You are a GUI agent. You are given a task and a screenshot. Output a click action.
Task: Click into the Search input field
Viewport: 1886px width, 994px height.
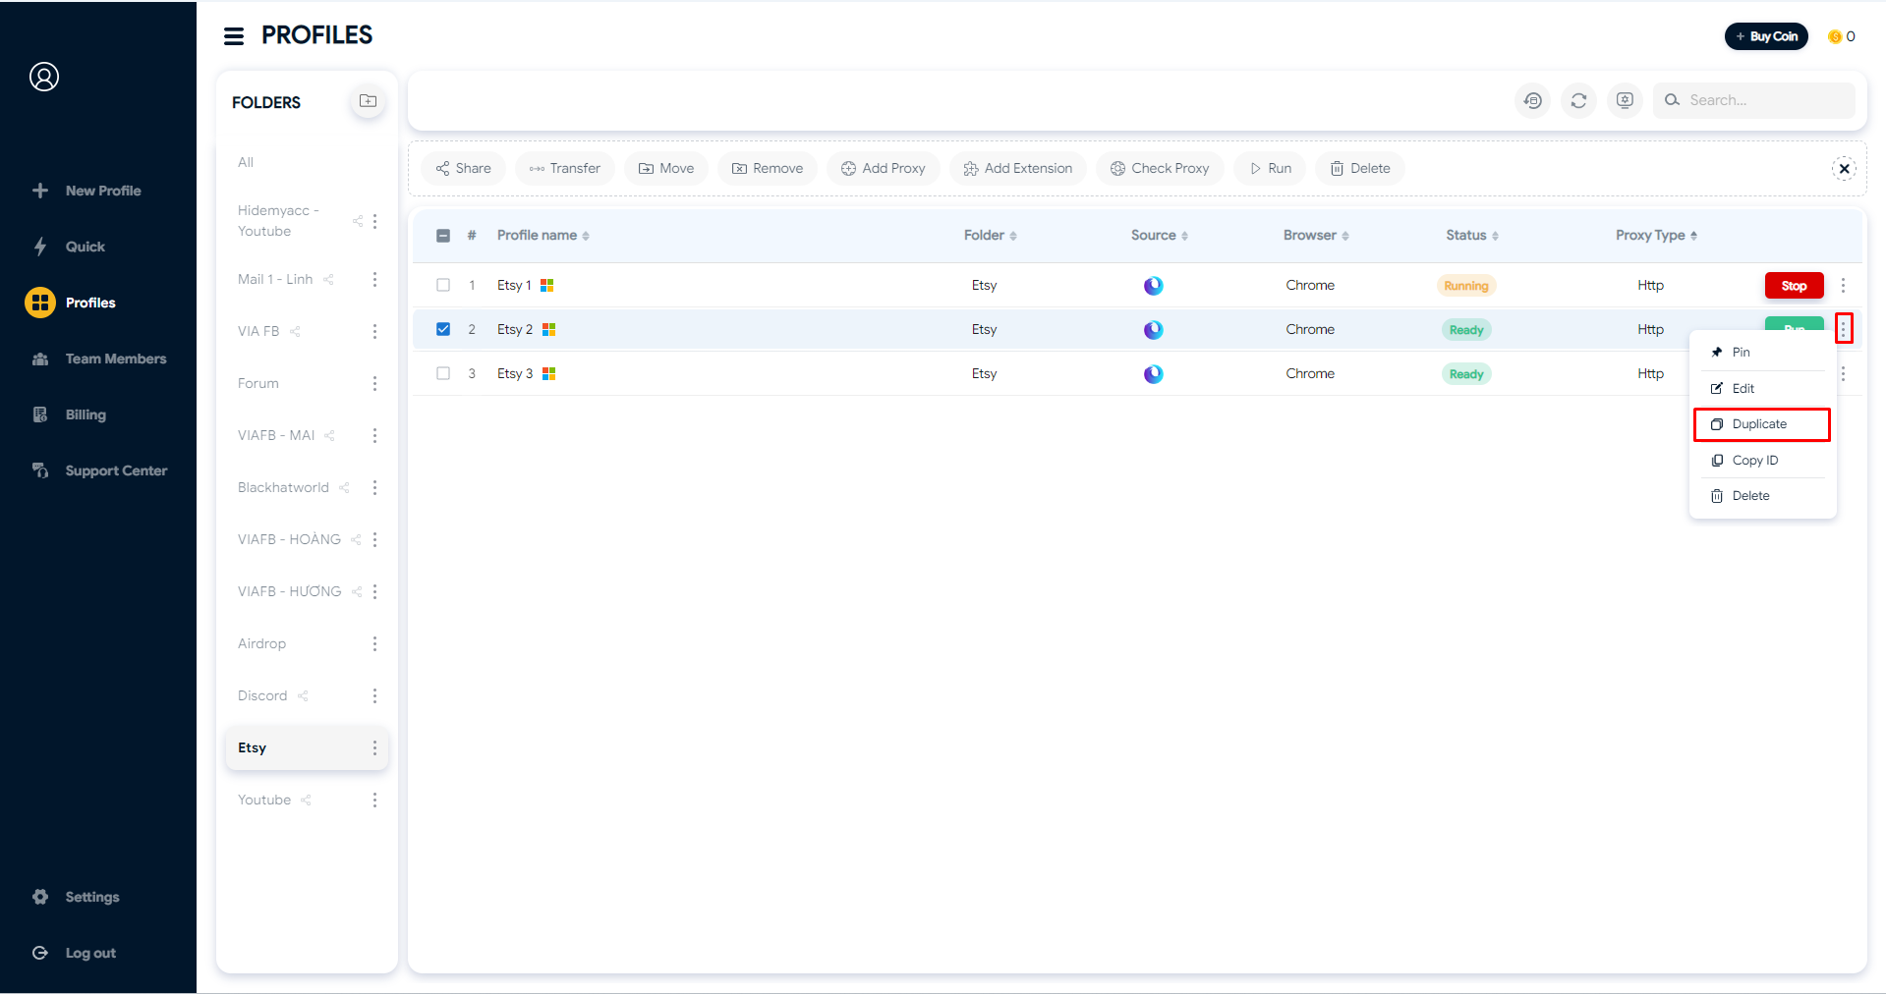1766,100
